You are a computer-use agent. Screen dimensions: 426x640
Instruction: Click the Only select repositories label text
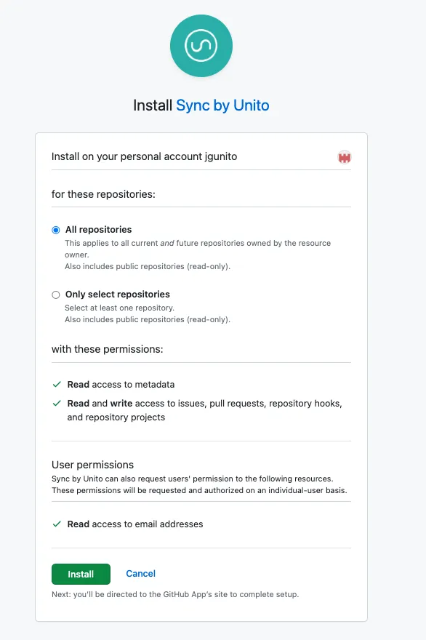click(x=116, y=294)
